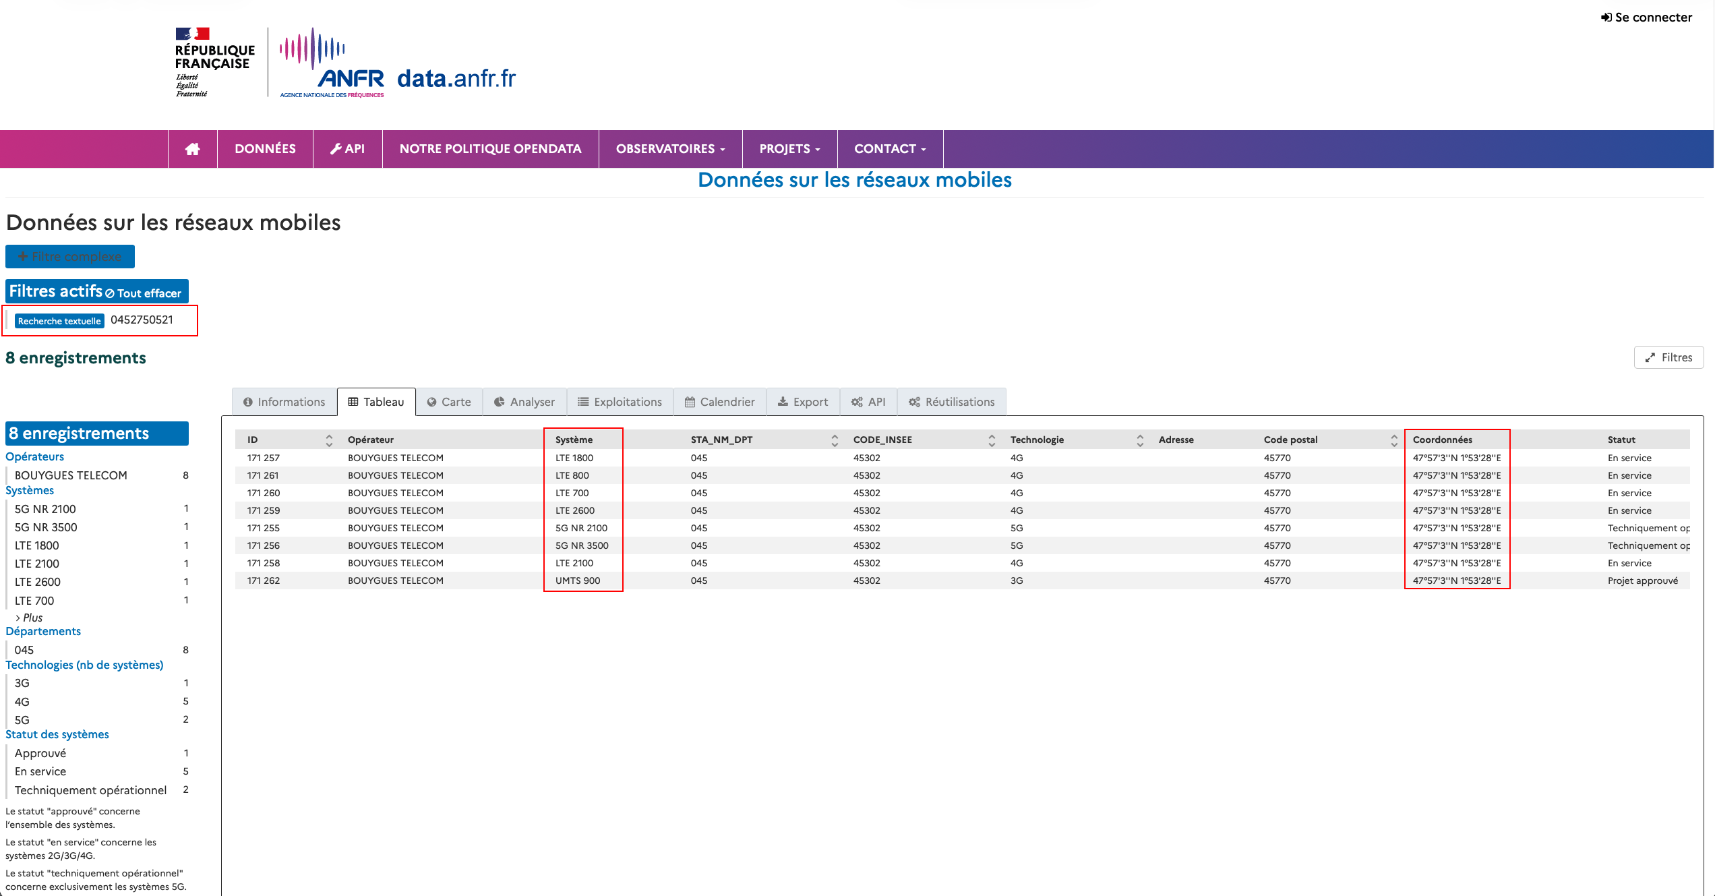Select the UMTS 900 system cell

coord(578,580)
